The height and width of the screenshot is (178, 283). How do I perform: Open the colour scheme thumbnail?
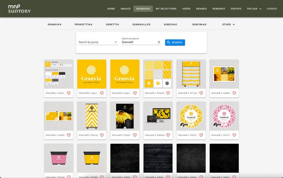click(59, 74)
